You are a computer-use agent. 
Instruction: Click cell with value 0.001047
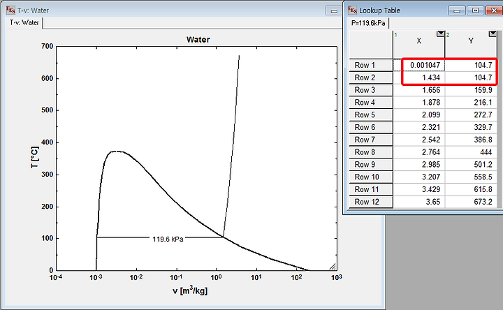pos(419,65)
